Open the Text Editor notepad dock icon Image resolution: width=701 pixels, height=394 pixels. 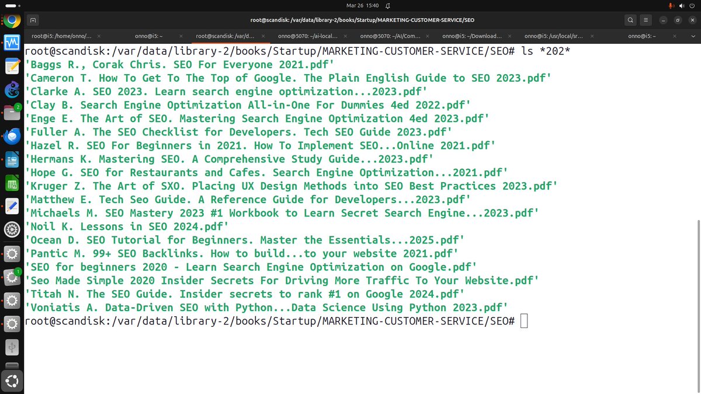pyautogui.click(x=12, y=66)
